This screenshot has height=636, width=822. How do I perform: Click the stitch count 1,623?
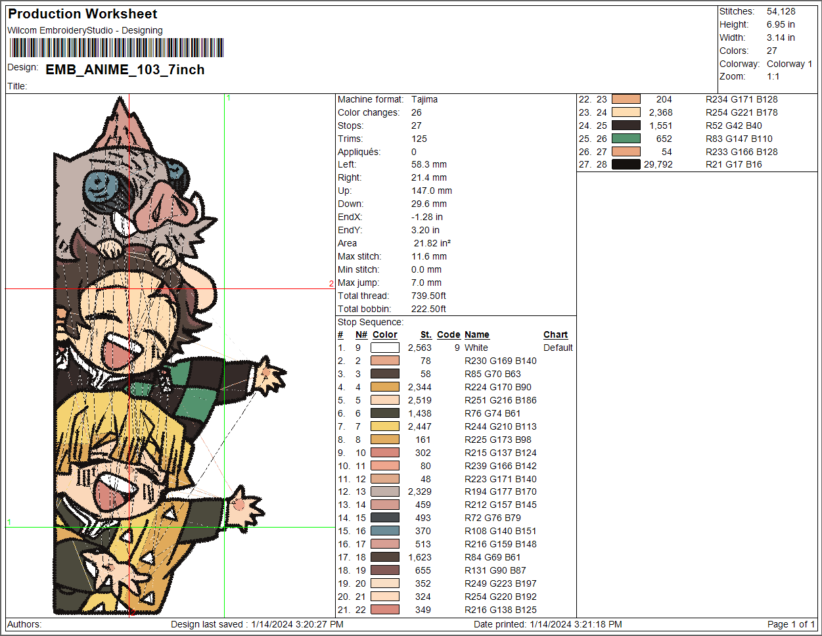coord(420,557)
